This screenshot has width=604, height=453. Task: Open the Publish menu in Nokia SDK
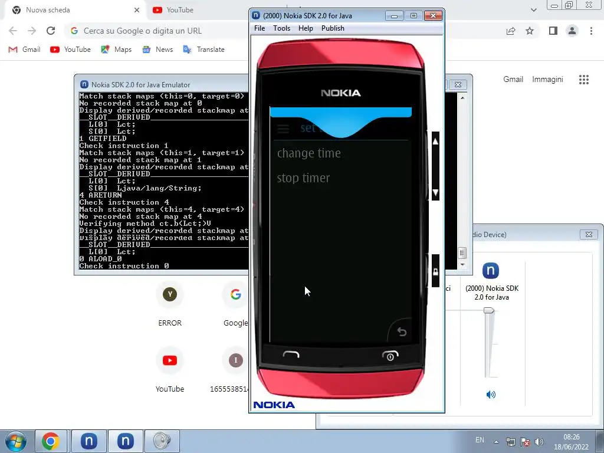tap(333, 28)
